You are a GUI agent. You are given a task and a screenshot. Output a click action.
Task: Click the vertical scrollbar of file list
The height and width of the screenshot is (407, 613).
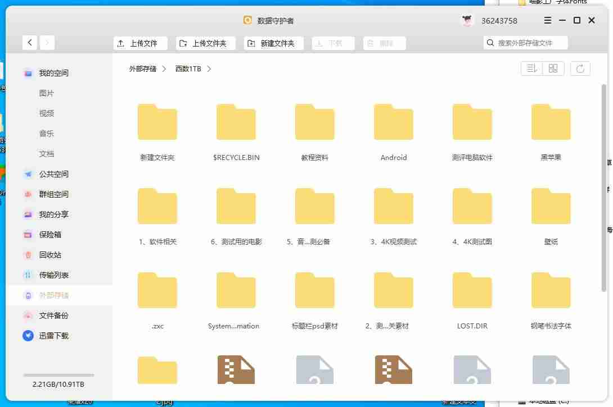pyautogui.click(x=603, y=188)
